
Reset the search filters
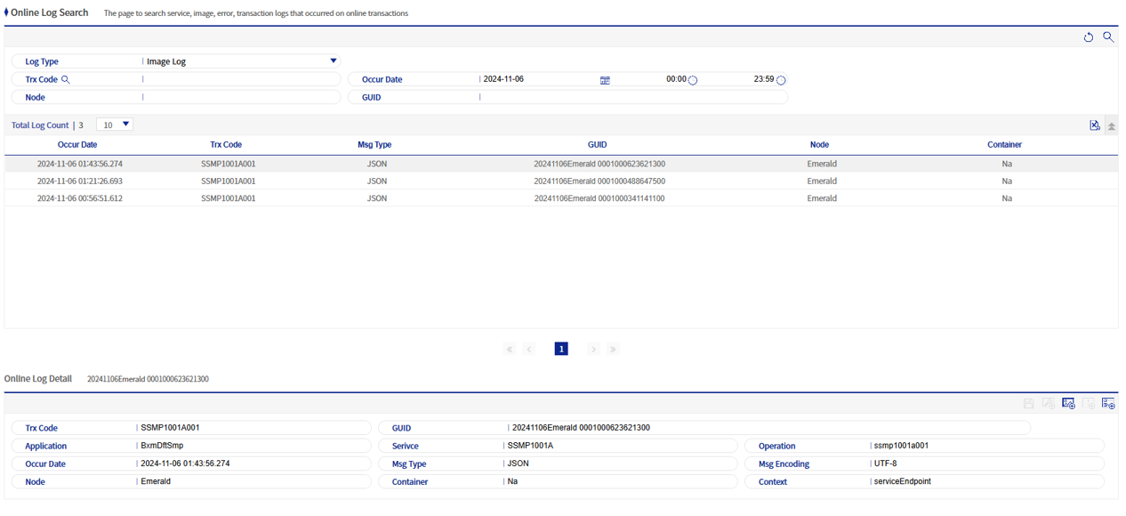coord(1089,36)
